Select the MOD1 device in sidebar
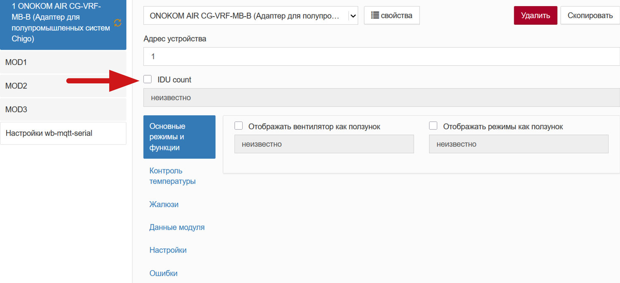Viewport: 620px width, 283px height. (63, 62)
